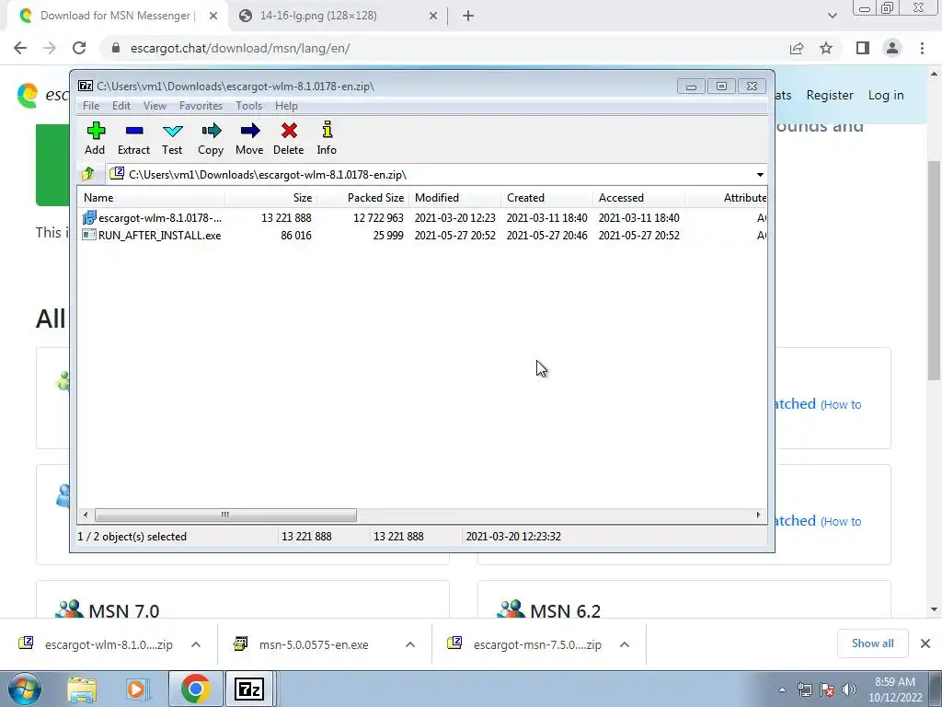Bookmark this page with star icon

(x=826, y=48)
